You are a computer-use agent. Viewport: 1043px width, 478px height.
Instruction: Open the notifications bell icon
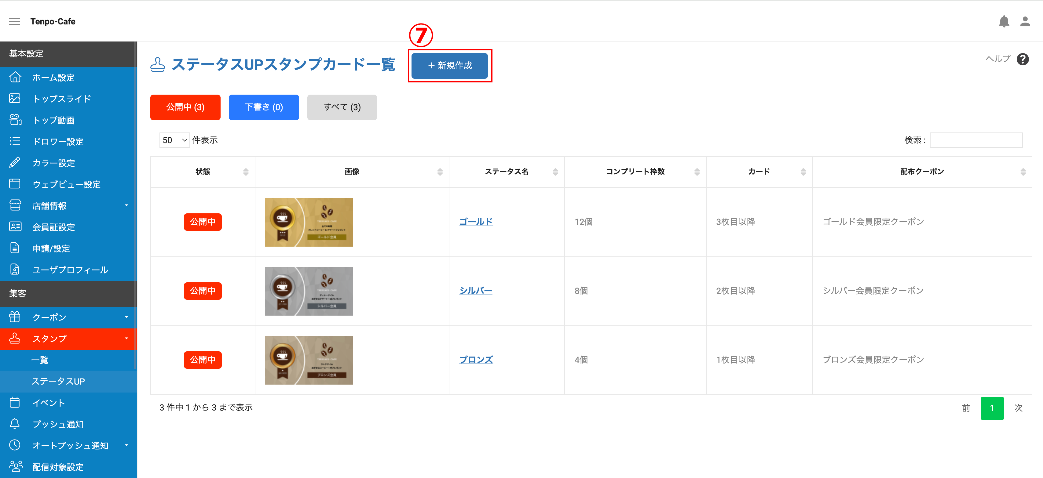[1004, 21]
